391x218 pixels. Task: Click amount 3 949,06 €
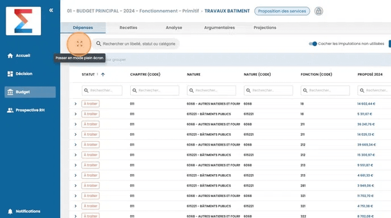tap(365, 185)
